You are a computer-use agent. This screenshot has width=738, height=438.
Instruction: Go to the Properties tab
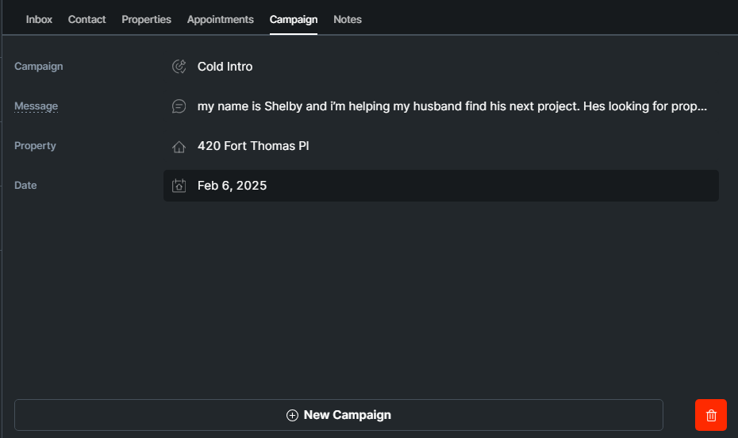click(x=146, y=19)
